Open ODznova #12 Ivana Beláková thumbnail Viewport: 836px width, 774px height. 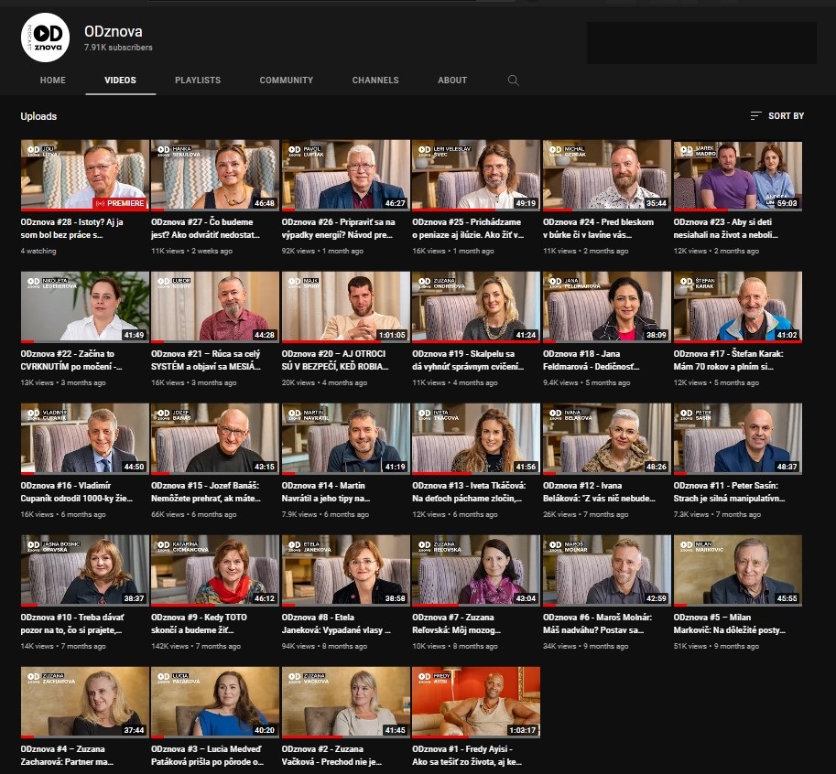[607, 439]
